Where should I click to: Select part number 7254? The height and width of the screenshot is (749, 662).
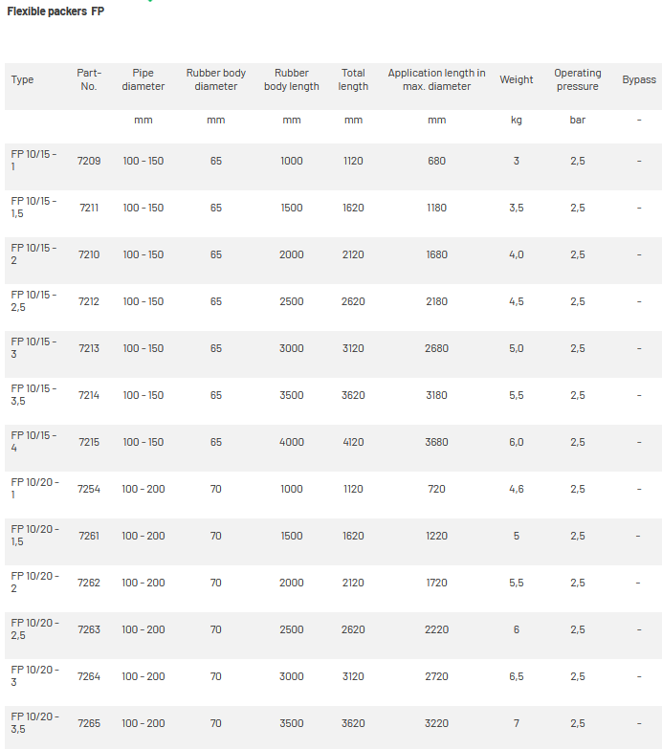[89, 489]
